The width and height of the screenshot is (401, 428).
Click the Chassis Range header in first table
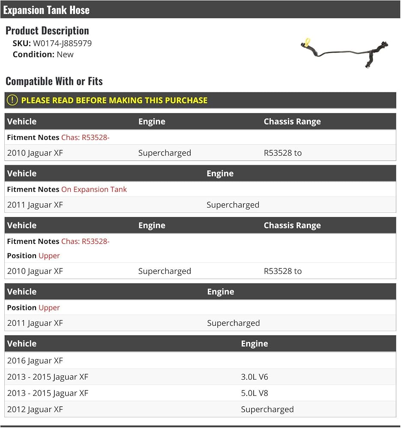click(x=292, y=122)
